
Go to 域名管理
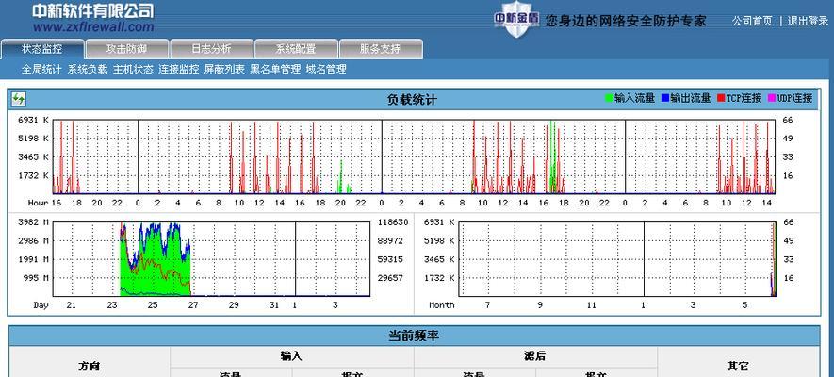tap(326, 69)
